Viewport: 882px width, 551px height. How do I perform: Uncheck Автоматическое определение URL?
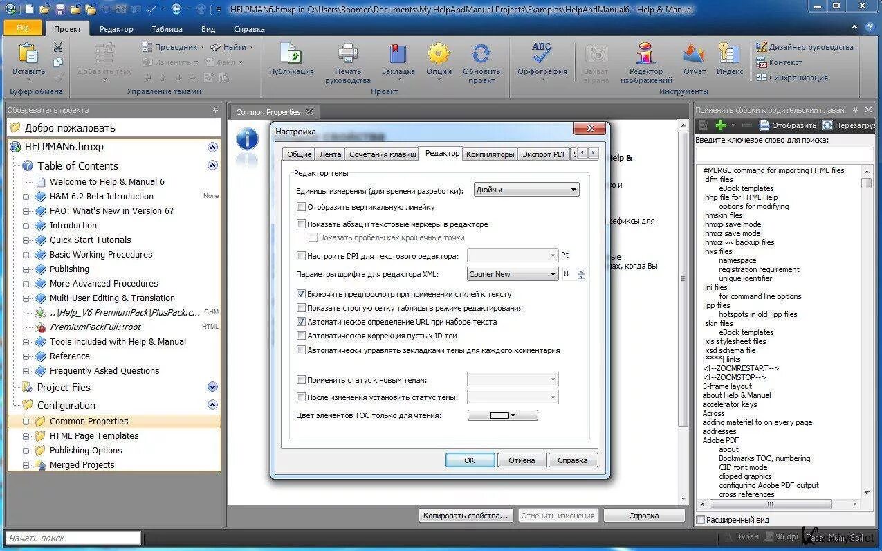[x=301, y=322]
